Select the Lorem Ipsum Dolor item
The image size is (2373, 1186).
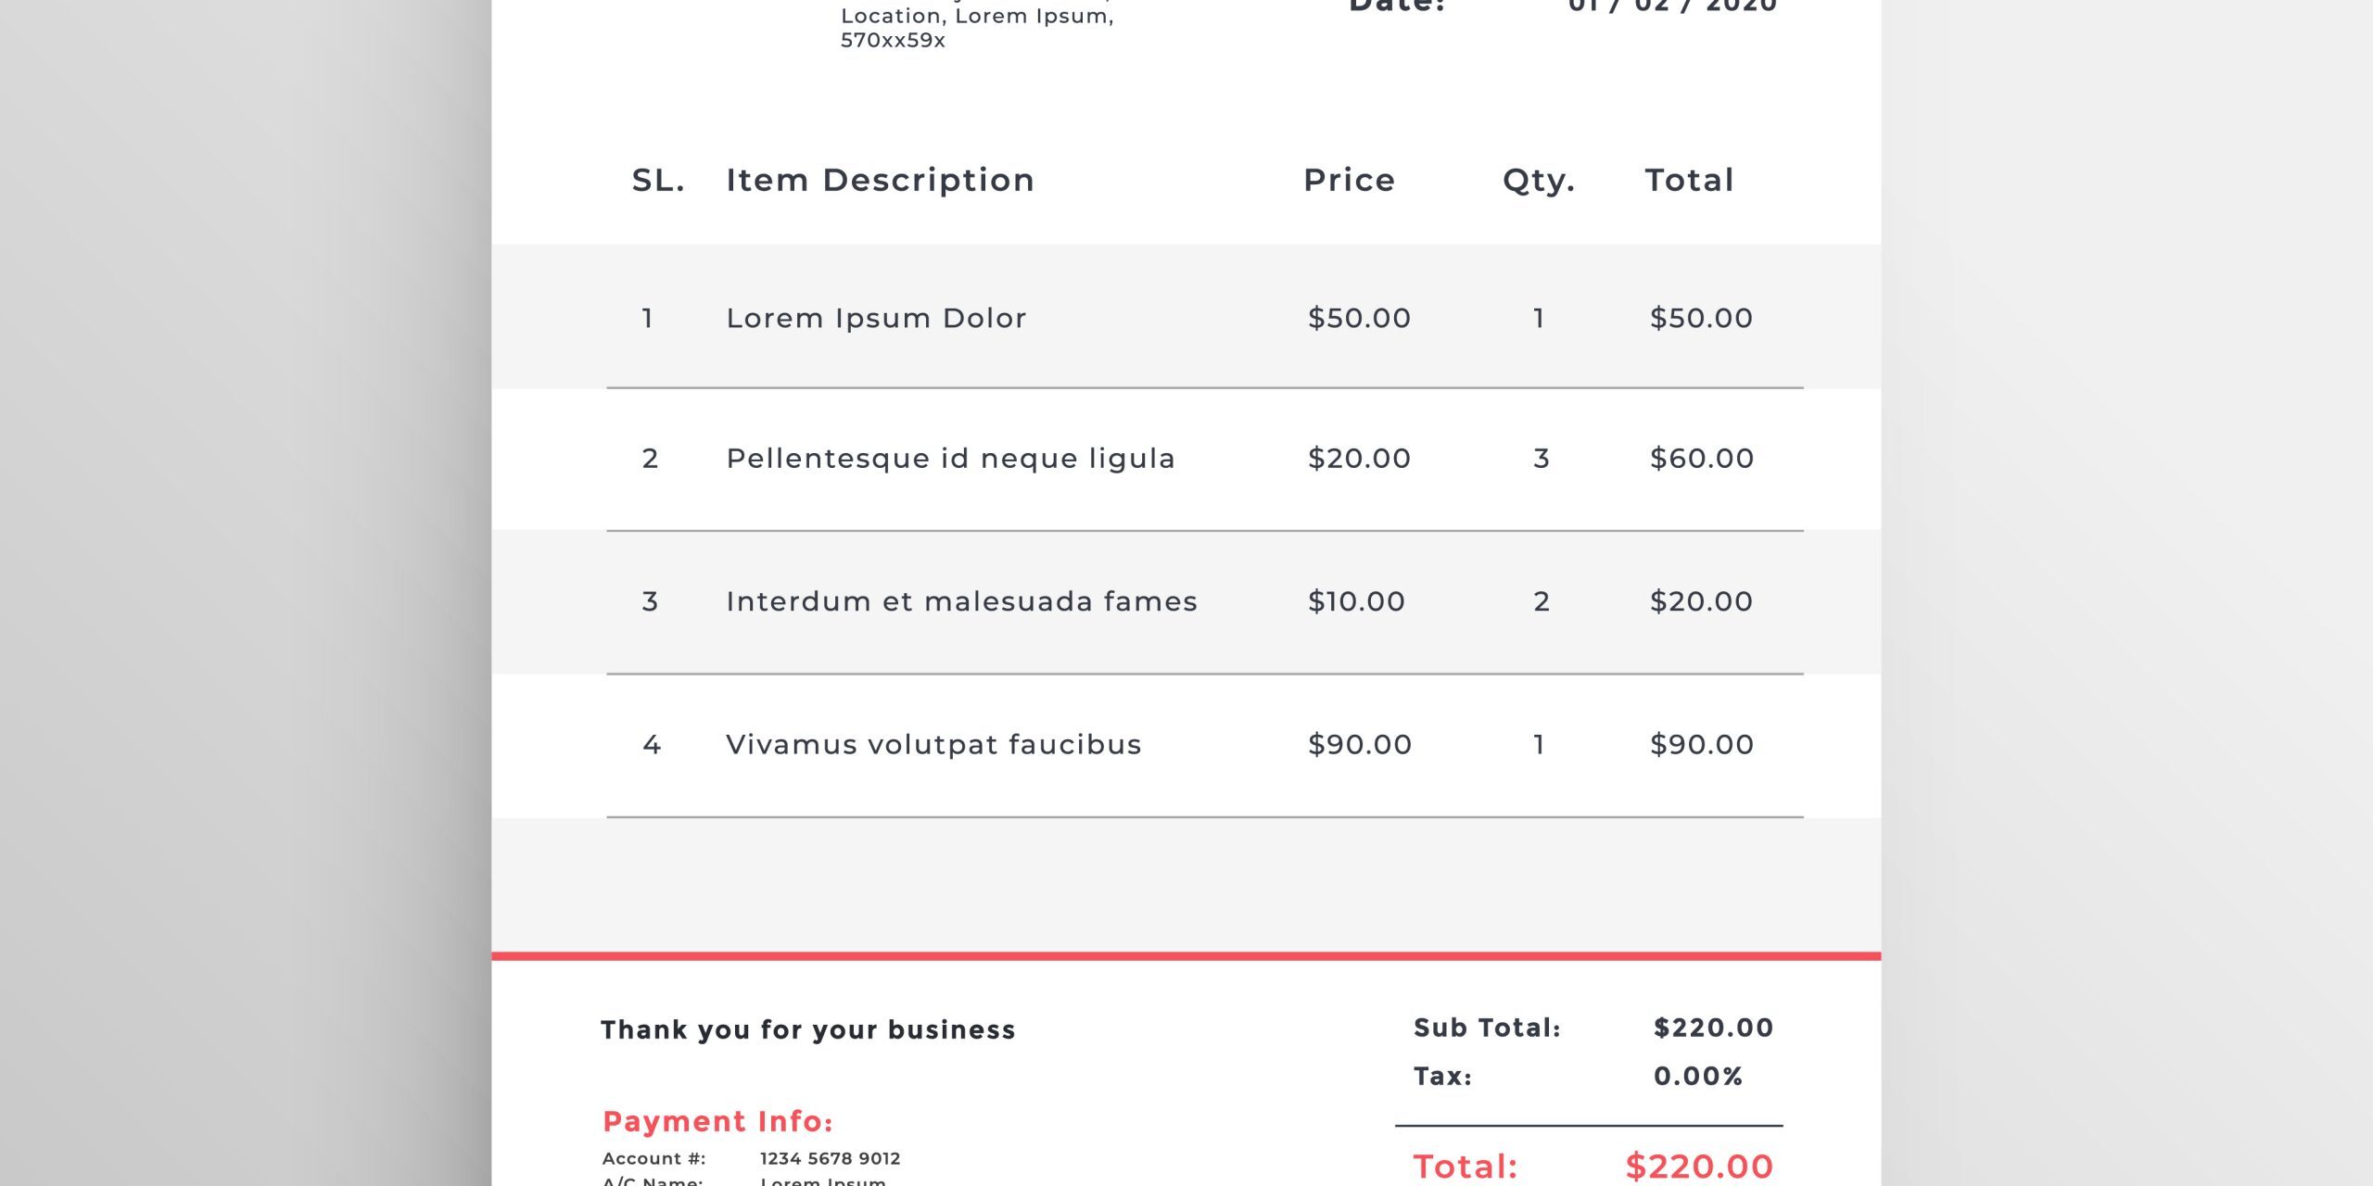point(876,318)
